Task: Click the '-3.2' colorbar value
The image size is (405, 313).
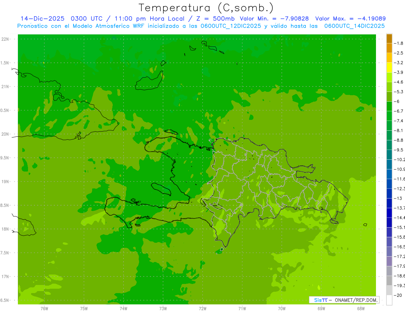Action: pyautogui.click(x=399, y=63)
